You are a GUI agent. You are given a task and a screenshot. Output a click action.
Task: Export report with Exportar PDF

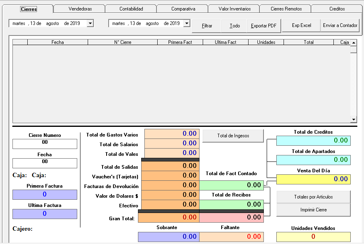tap(263, 26)
